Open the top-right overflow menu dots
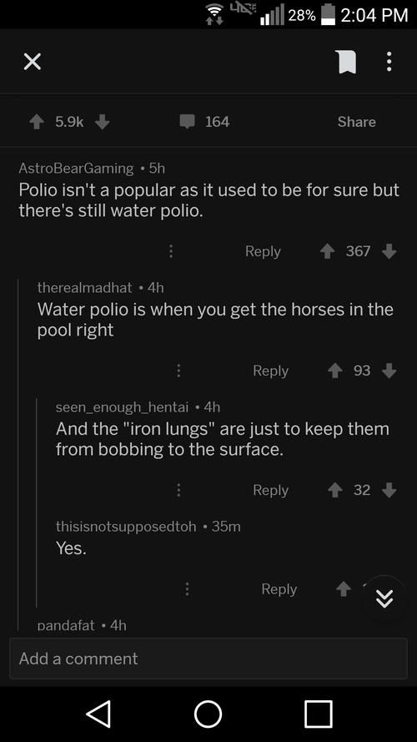 pos(389,62)
